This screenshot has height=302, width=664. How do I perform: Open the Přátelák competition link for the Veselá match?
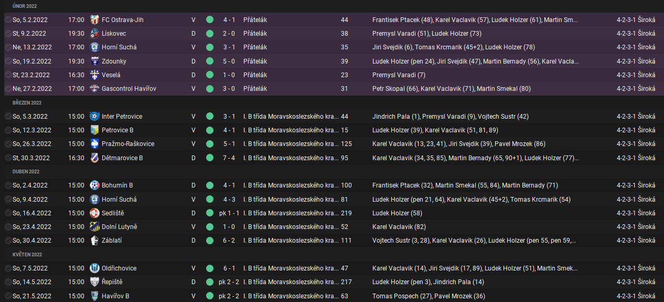255,75
